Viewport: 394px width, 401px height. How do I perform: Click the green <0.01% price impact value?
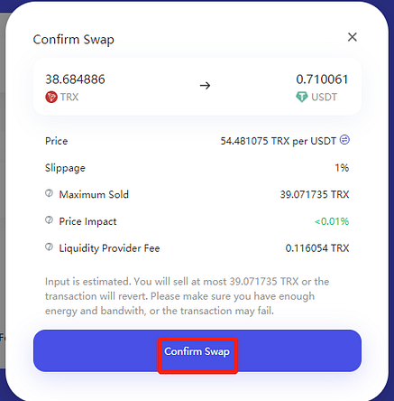coord(332,221)
